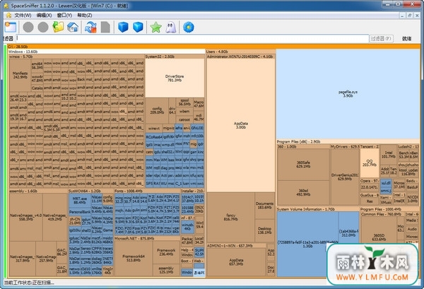Select the Fonts - 1008.4Mb header
Screen dimensions: 424x289
pyautogui.click(x=147, y=191)
